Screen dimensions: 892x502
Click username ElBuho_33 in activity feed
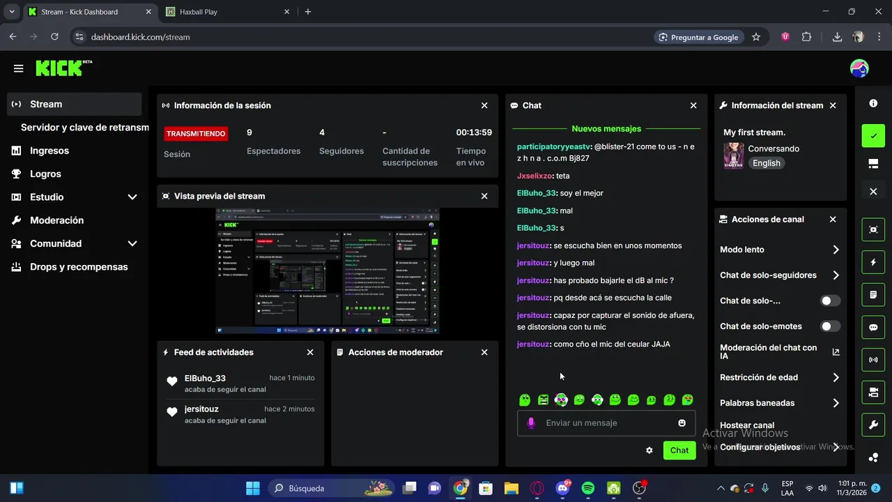point(205,378)
